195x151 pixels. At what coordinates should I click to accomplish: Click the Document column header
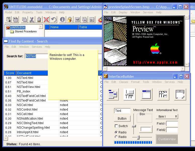[32, 73]
